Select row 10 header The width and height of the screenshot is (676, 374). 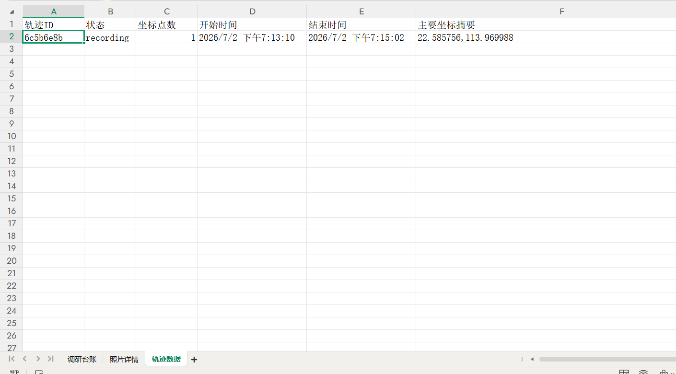12,137
